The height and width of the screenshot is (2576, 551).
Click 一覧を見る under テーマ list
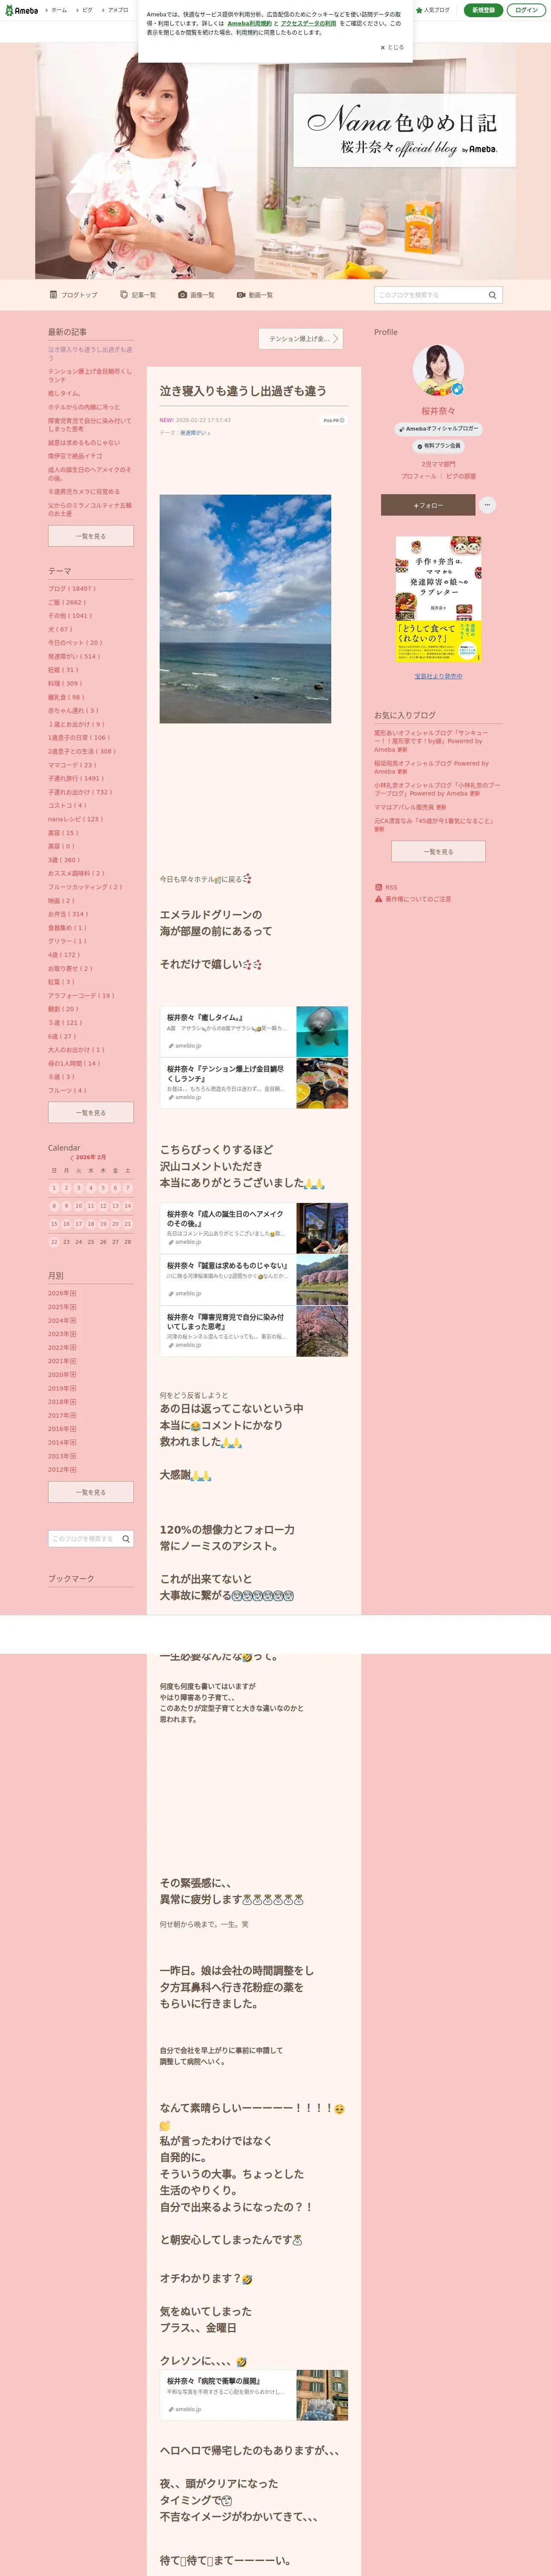[x=91, y=1112]
